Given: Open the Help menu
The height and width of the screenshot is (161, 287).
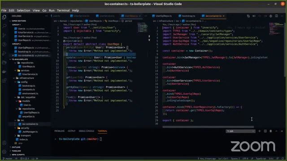Looking at the screenshot, I should click(x=75, y=10).
